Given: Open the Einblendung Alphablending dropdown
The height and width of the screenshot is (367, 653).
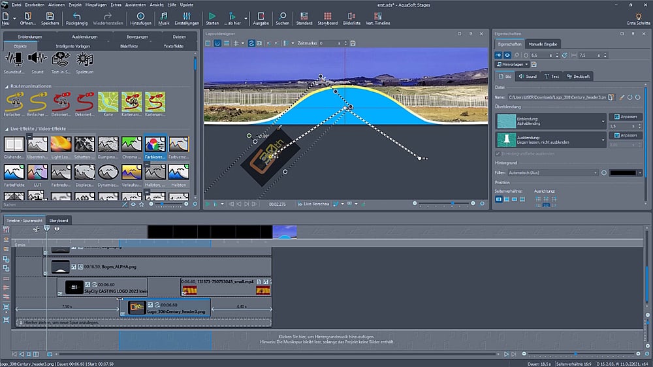Looking at the screenshot, I should click(x=605, y=121).
